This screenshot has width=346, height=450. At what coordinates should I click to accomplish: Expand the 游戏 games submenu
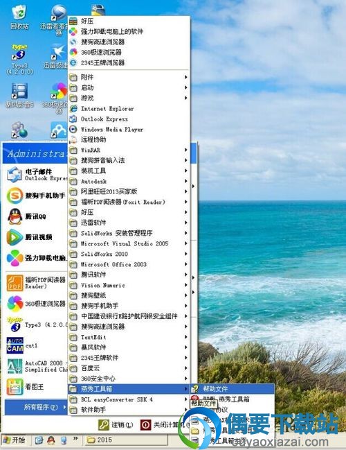point(129,98)
